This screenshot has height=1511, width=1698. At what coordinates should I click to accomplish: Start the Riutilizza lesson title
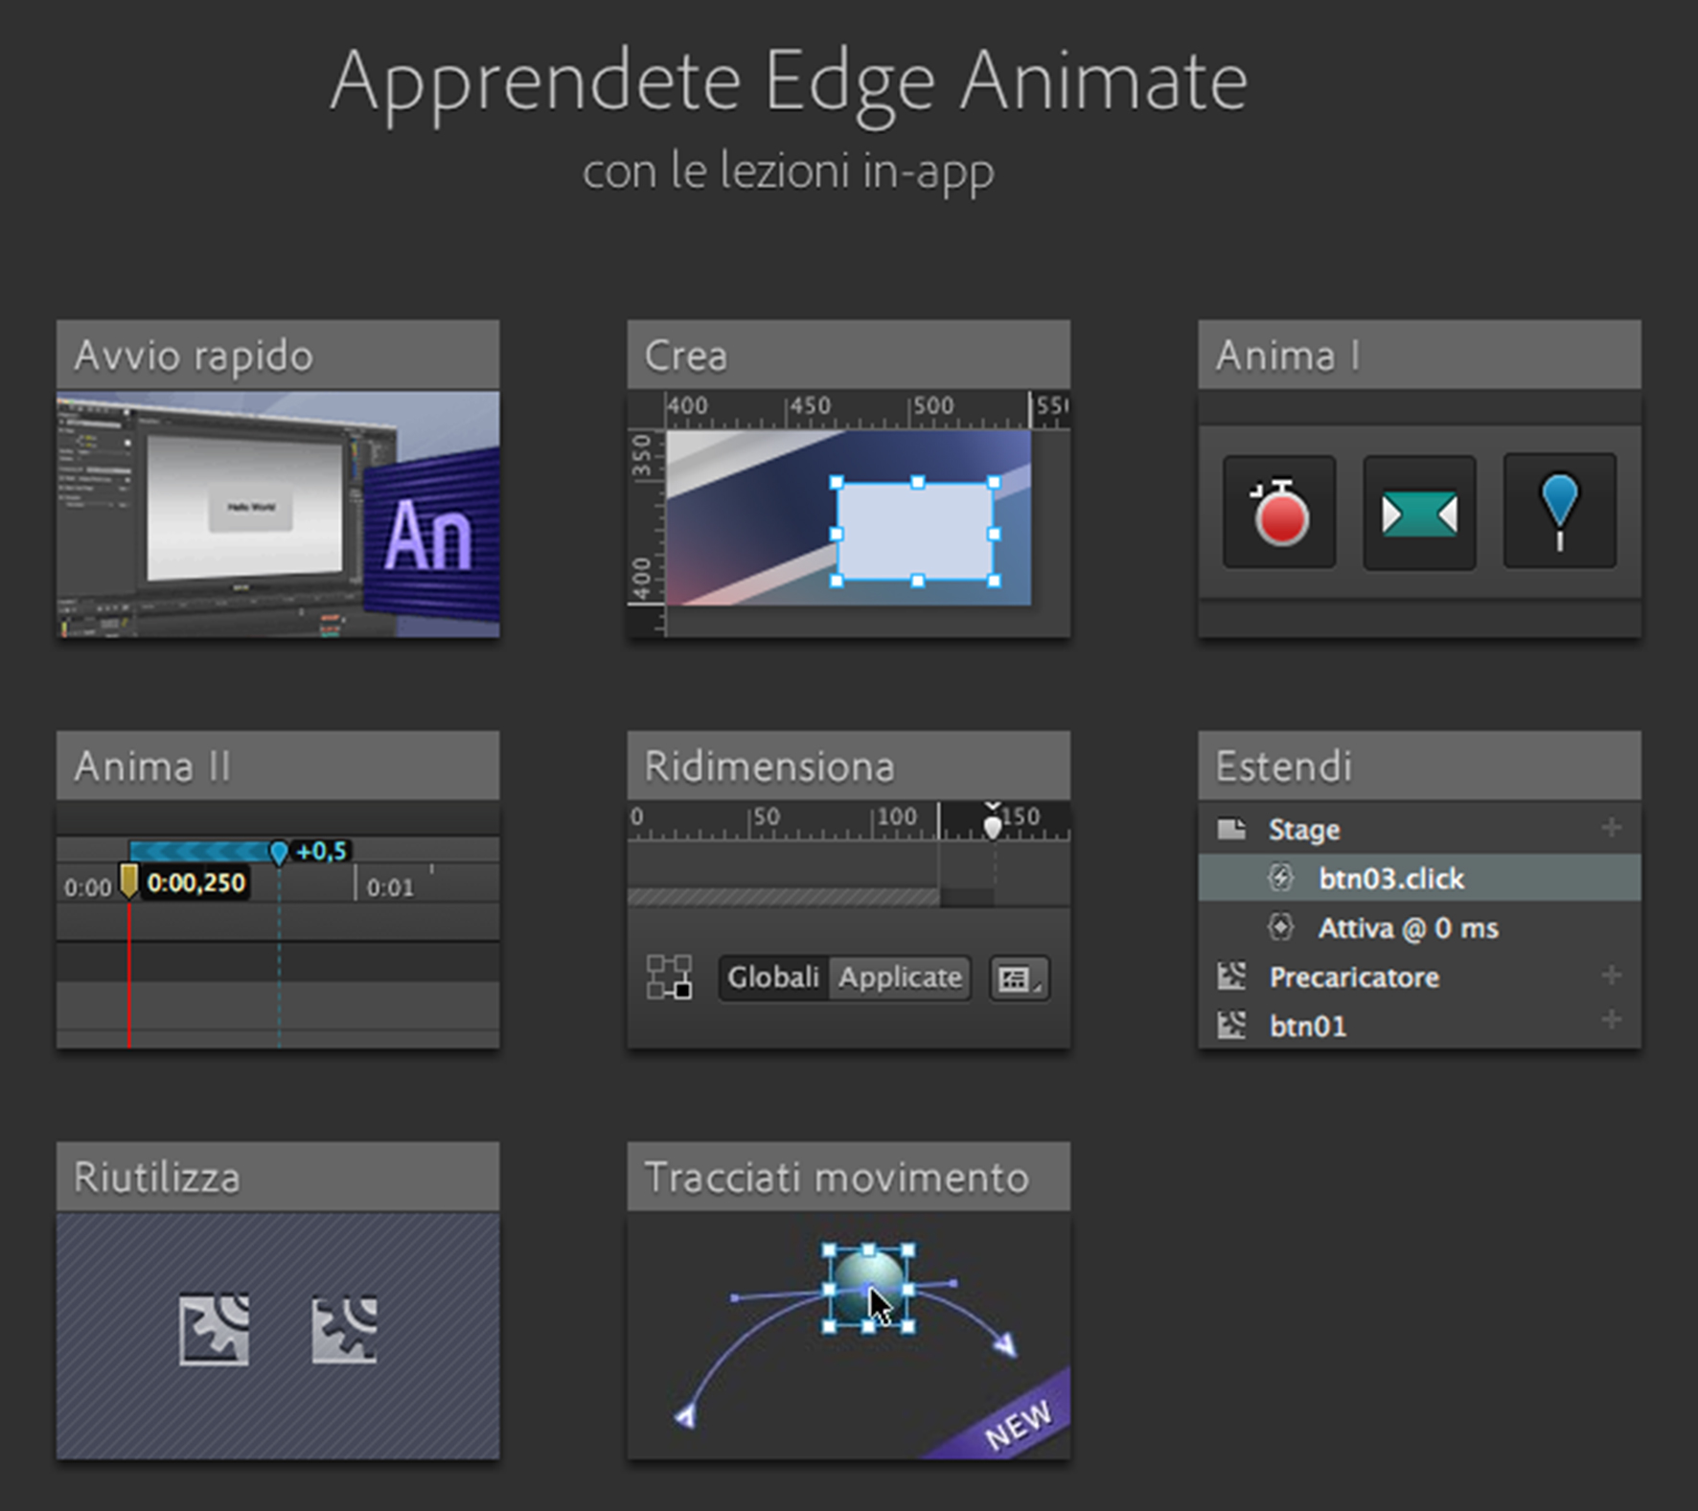click(x=157, y=1178)
